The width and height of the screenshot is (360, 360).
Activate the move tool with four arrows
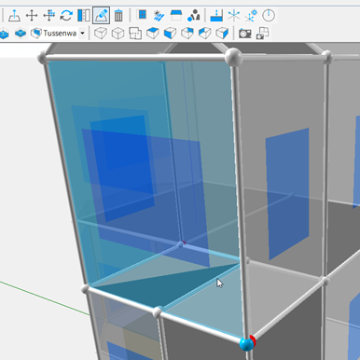(x=32, y=15)
